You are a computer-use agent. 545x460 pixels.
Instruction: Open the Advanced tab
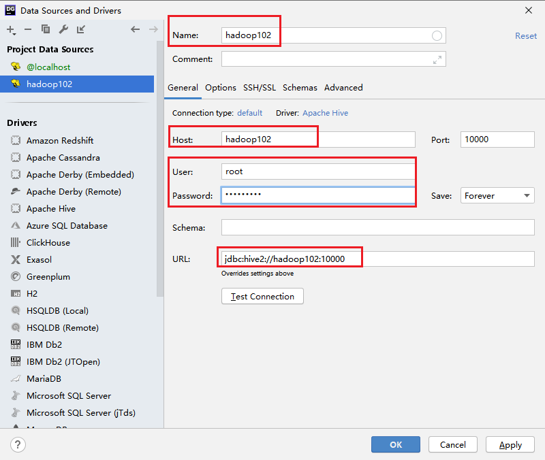coord(343,88)
